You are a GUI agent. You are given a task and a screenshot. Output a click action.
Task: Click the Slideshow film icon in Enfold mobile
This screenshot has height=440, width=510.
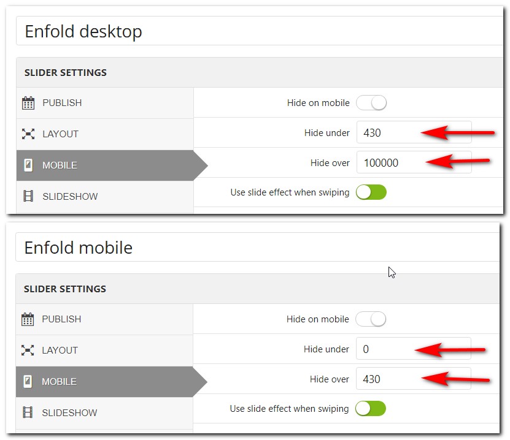click(28, 412)
